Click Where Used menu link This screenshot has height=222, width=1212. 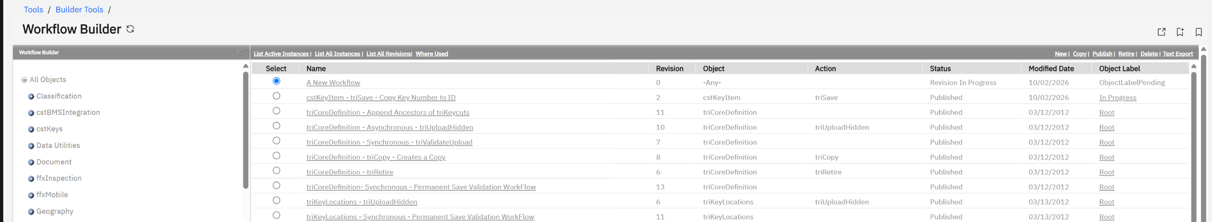[432, 54]
